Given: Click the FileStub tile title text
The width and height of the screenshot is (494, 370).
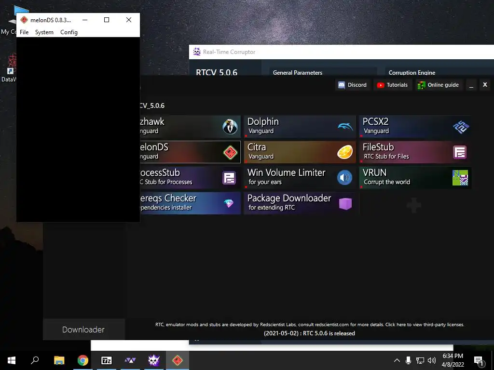Looking at the screenshot, I should (x=378, y=147).
